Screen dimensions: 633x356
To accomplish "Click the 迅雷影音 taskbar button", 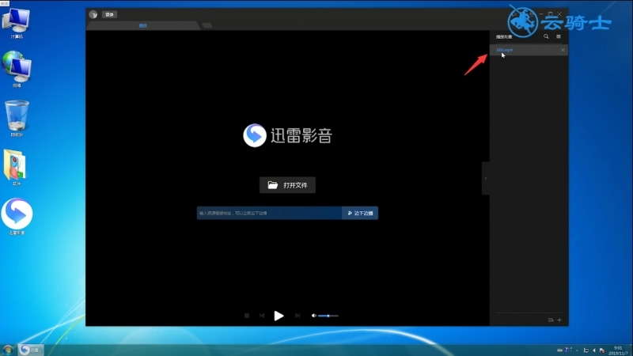I will [31, 350].
